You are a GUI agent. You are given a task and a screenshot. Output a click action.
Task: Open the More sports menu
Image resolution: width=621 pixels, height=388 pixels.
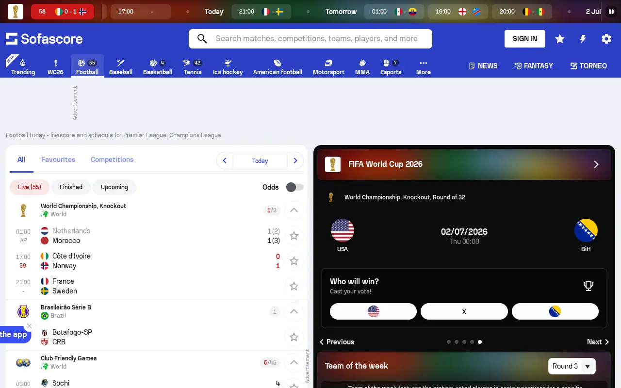tap(423, 66)
